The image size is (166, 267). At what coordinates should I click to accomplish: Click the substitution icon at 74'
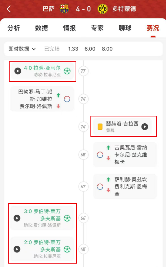pyautogui.click(x=67, y=99)
